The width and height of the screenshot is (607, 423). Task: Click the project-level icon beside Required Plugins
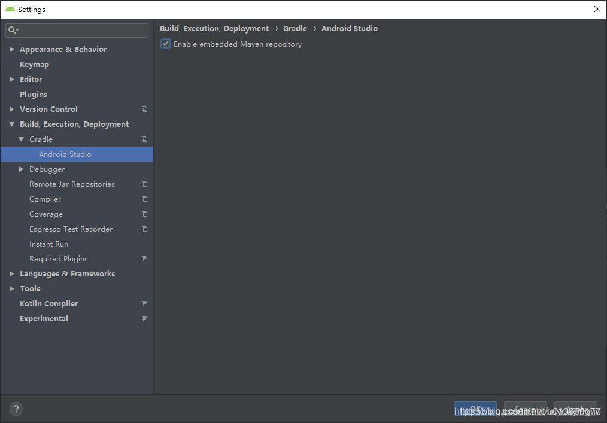(144, 259)
